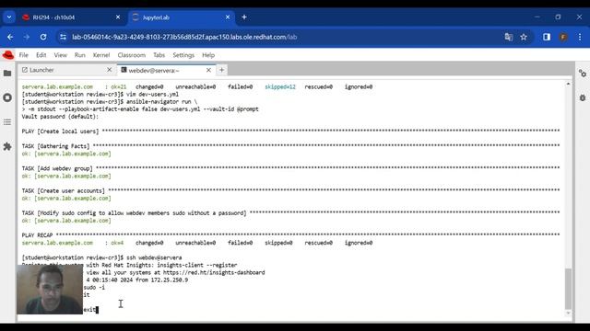Click the terminal vertical scrollbar thumb

(x=568, y=289)
